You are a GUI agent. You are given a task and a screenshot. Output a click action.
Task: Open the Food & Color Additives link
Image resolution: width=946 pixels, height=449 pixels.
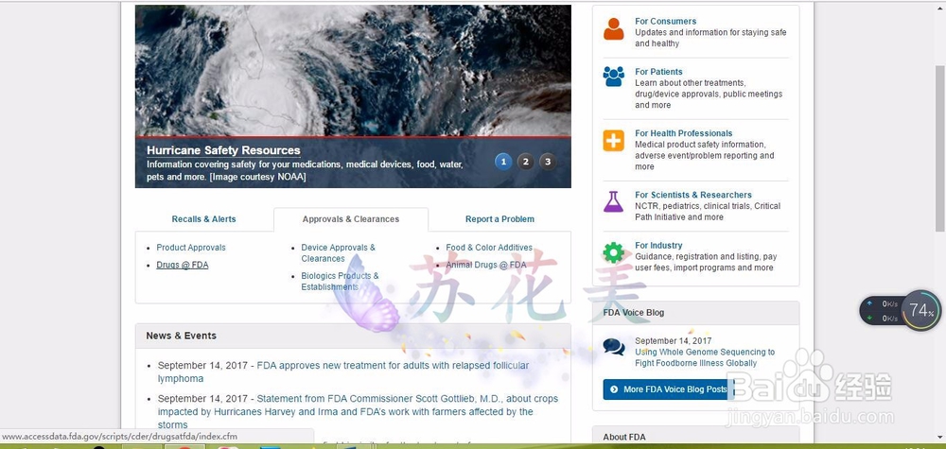pyautogui.click(x=489, y=248)
